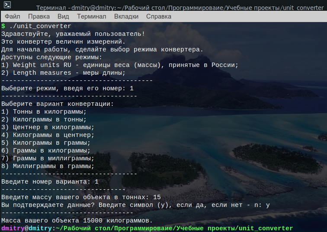The width and height of the screenshot is (327, 232).
Task: Click the '1) Weight units RU' line
Action: pyautogui.click(x=120, y=65)
